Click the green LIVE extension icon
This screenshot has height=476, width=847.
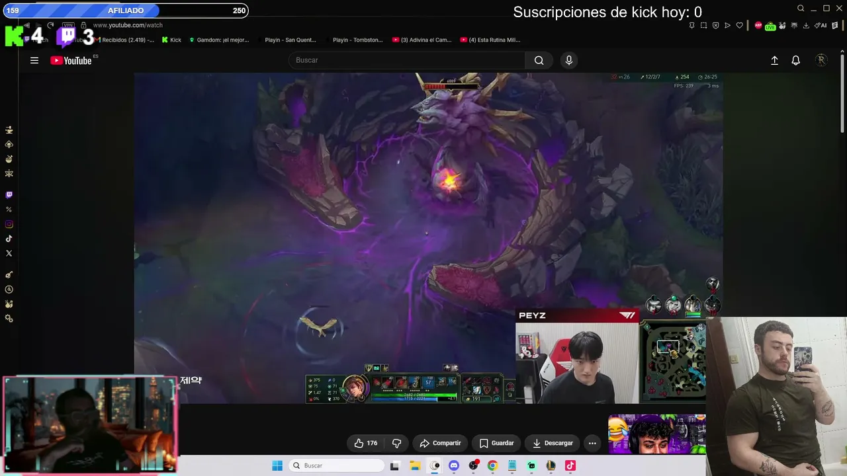770,26
